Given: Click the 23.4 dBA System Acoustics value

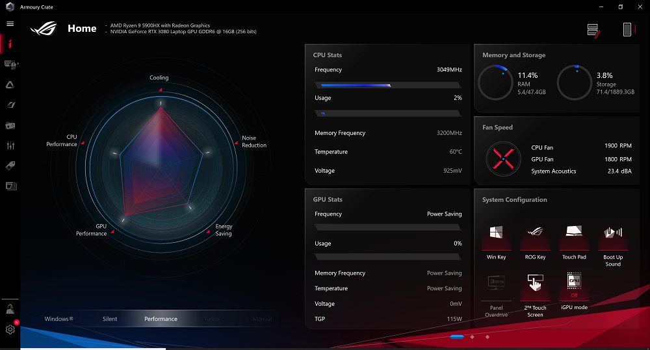Looking at the screenshot, I should 619,171.
